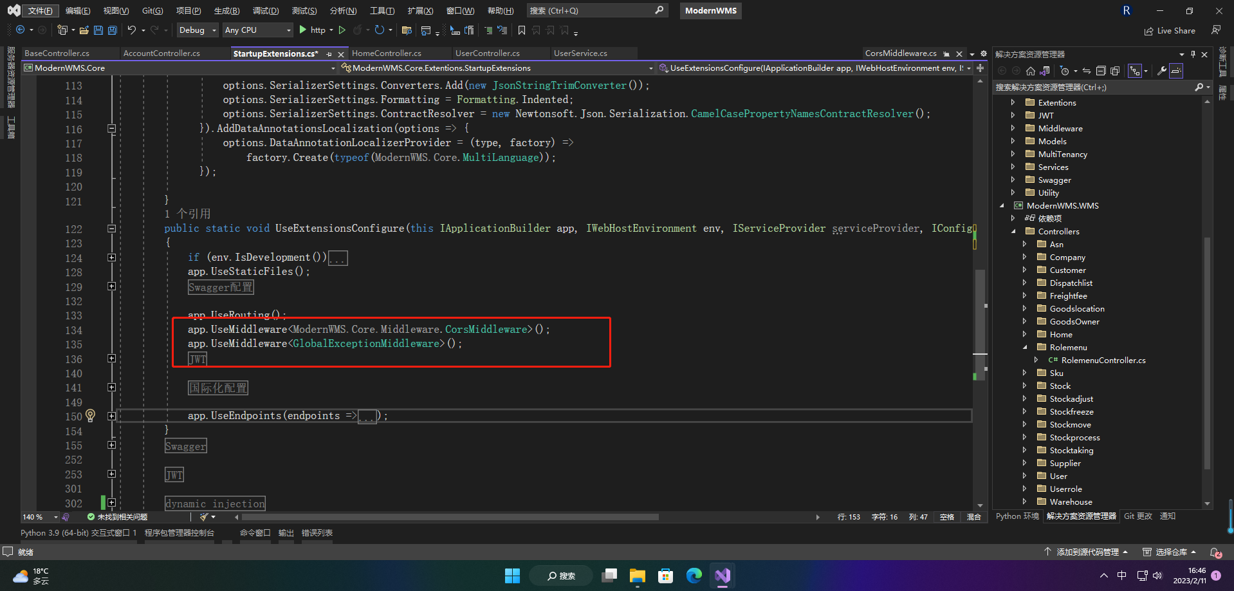This screenshot has height=591, width=1234.
Task: Click the Navigate Backward arrow icon
Action: (x=21, y=30)
